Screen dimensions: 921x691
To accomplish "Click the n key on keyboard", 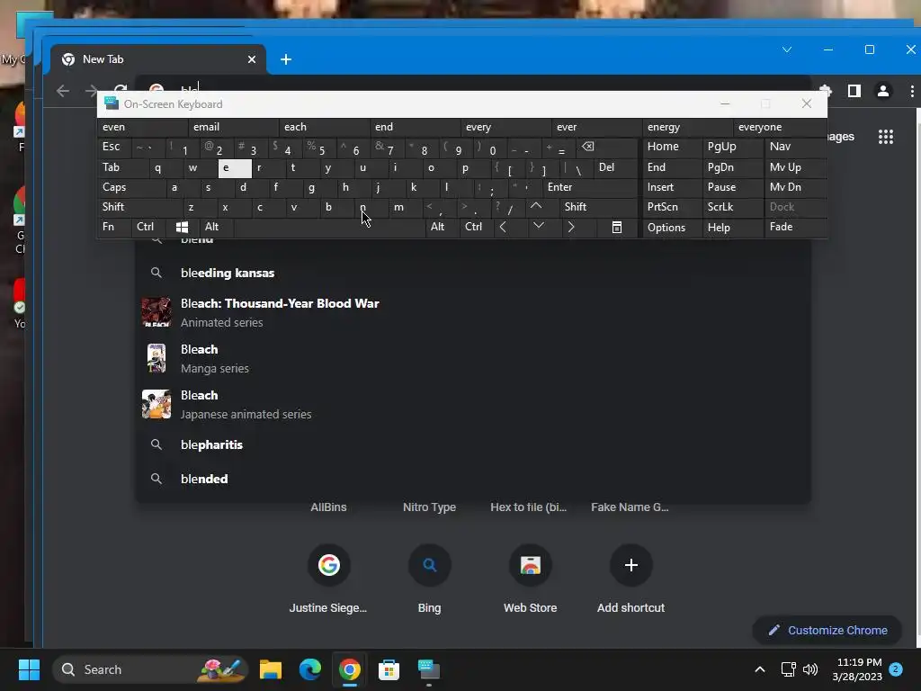I will pos(371,207).
